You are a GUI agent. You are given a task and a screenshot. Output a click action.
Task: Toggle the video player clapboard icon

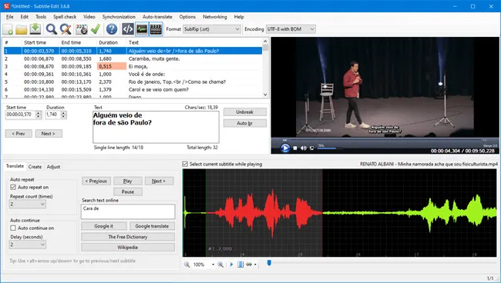156,29
